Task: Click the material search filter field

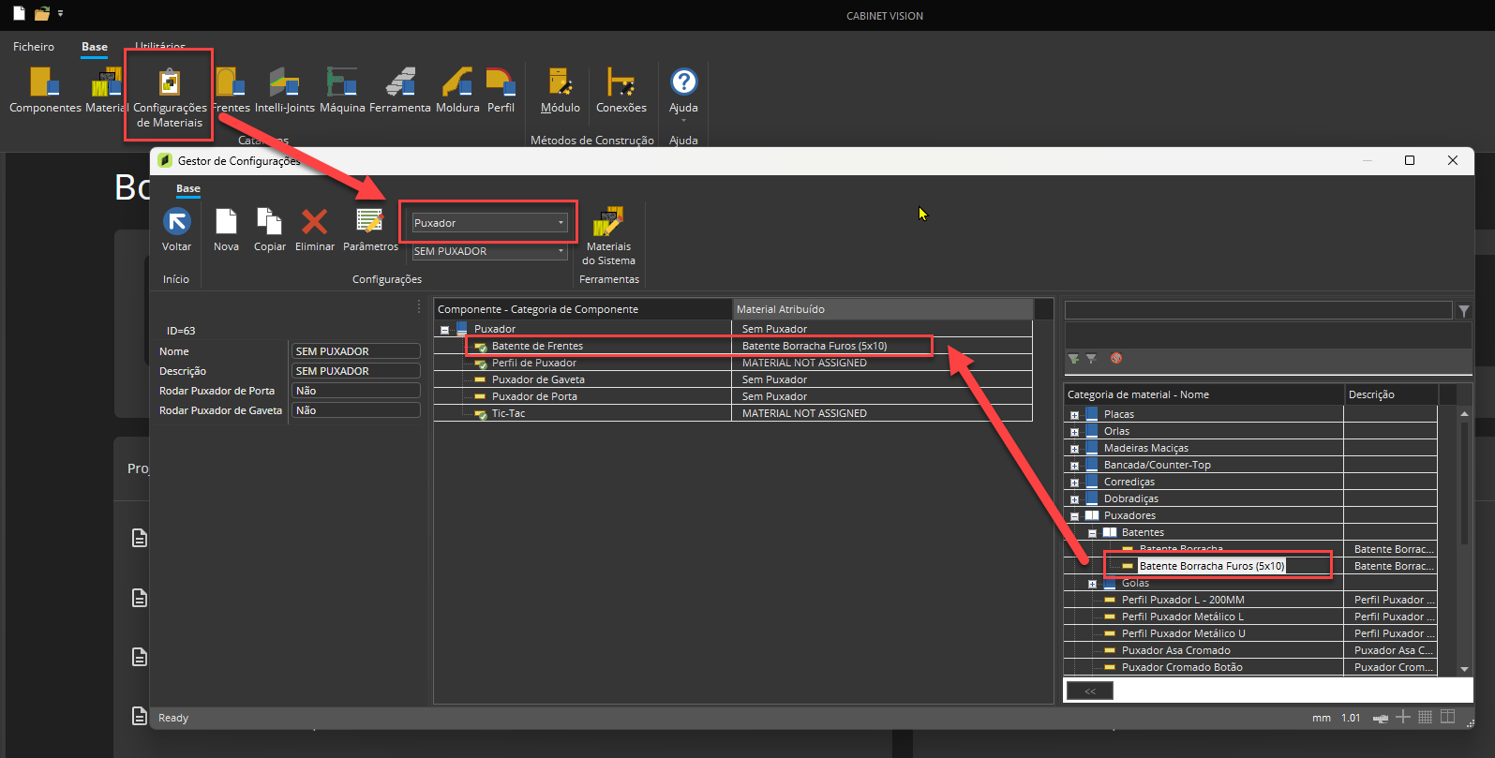Action: point(1257,310)
